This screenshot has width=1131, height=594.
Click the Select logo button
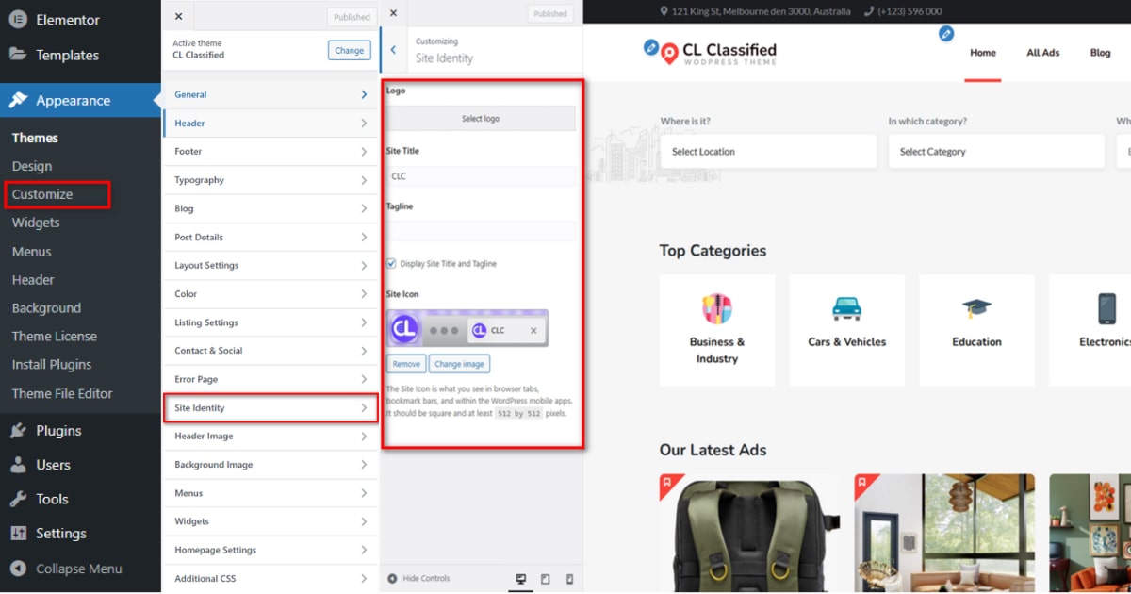coord(481,119)
